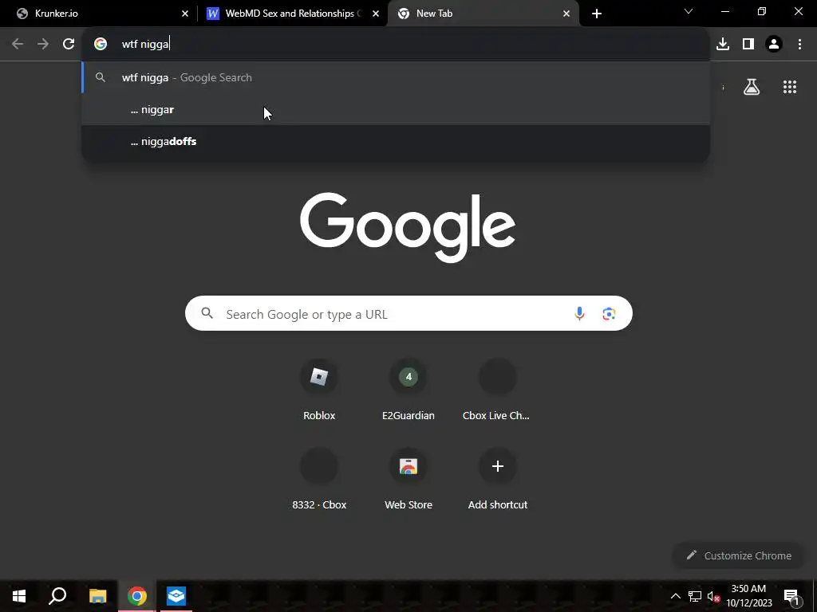Image resolution: width=817 pixels, height=612 pixels.
Task: Click the back navigation arrow
Action: 18,44
